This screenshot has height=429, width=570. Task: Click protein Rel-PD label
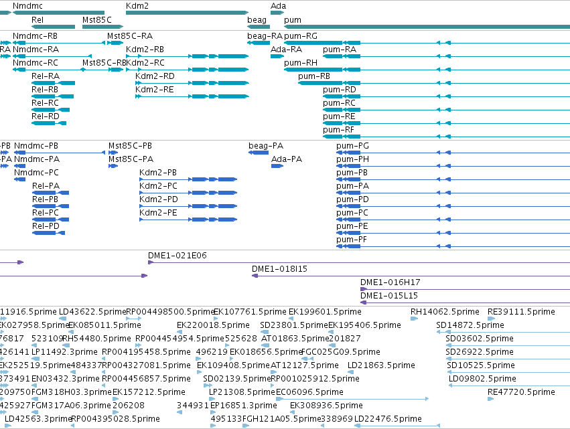click(x=46, y=226)
